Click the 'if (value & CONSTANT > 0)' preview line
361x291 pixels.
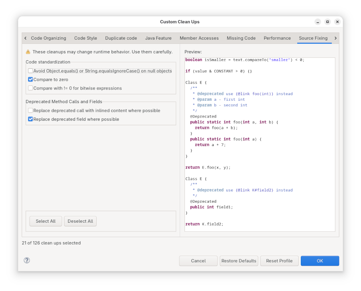click(219, 71)
